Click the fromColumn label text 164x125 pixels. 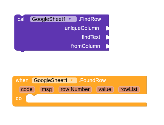click(x=85, y=46)
